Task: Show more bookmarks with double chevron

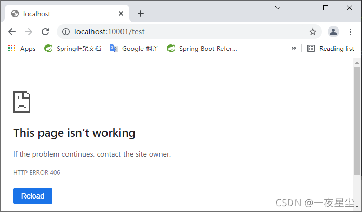Action: [293, 48]
